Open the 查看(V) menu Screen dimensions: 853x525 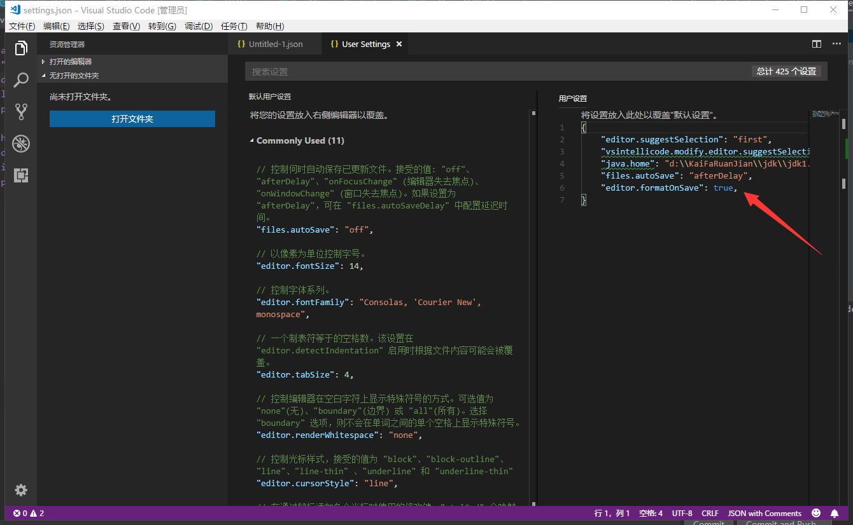tap(127, 26)
